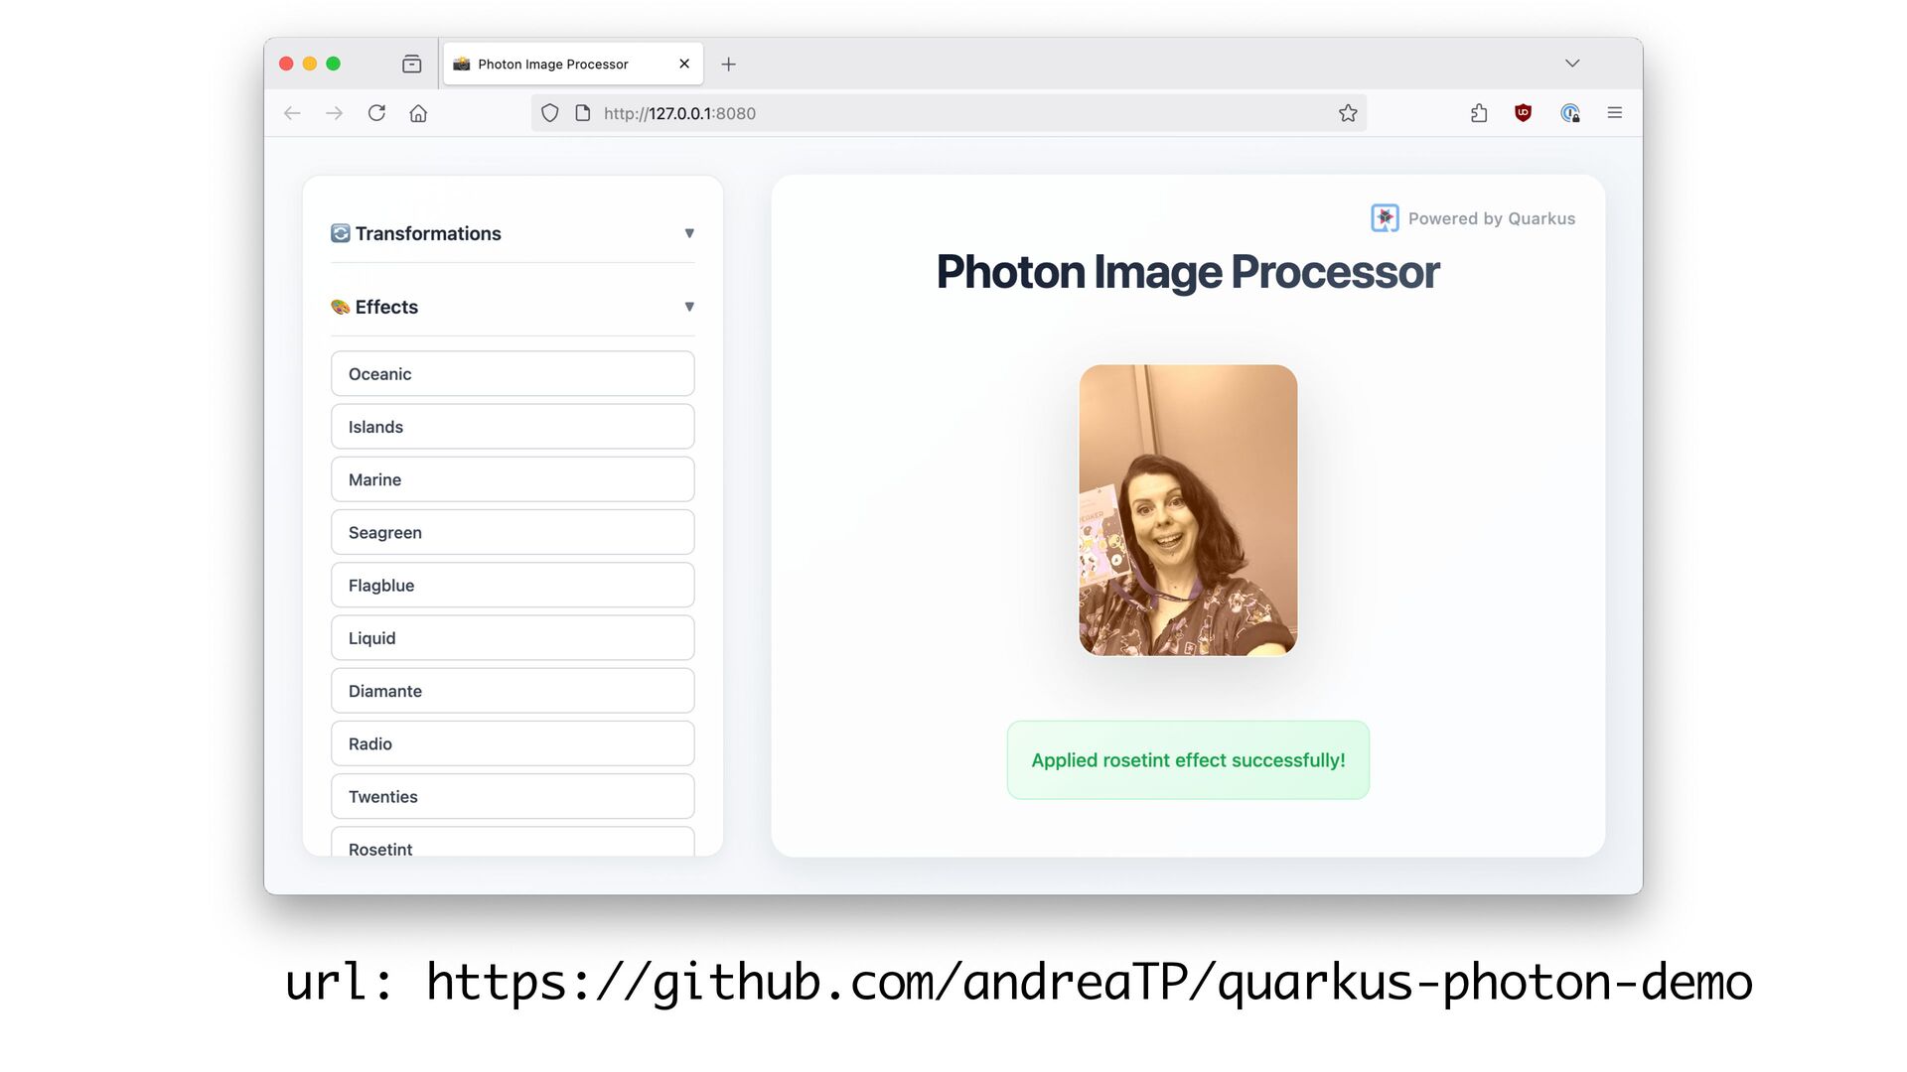Open the uBlock Origin shield icon
This screenshot has width=1907, height=1072.
(1523, 113)
